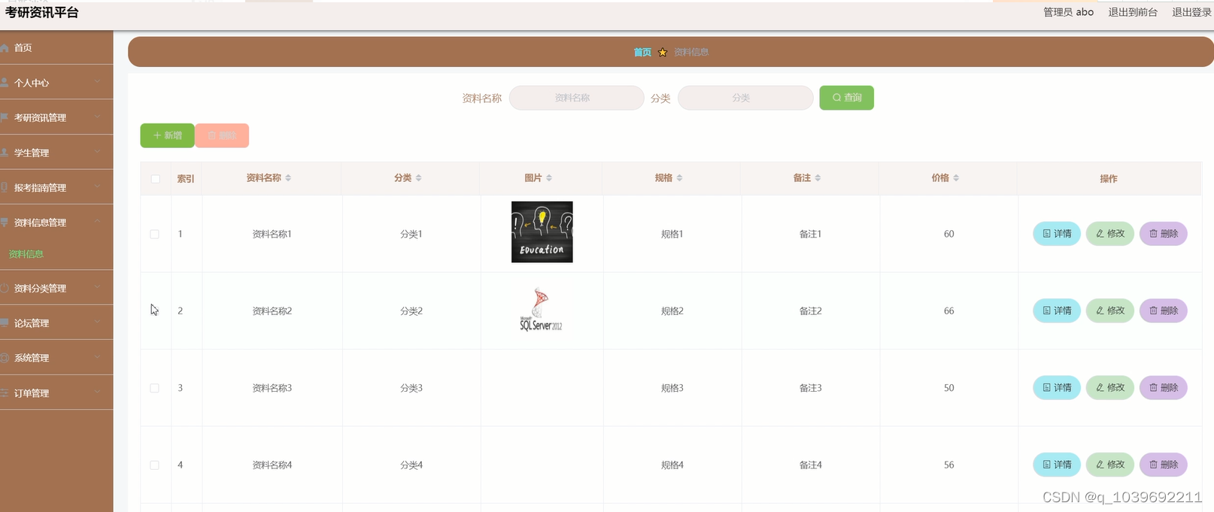Click the 退出到前台 link in header

[x=1133, y=12]
